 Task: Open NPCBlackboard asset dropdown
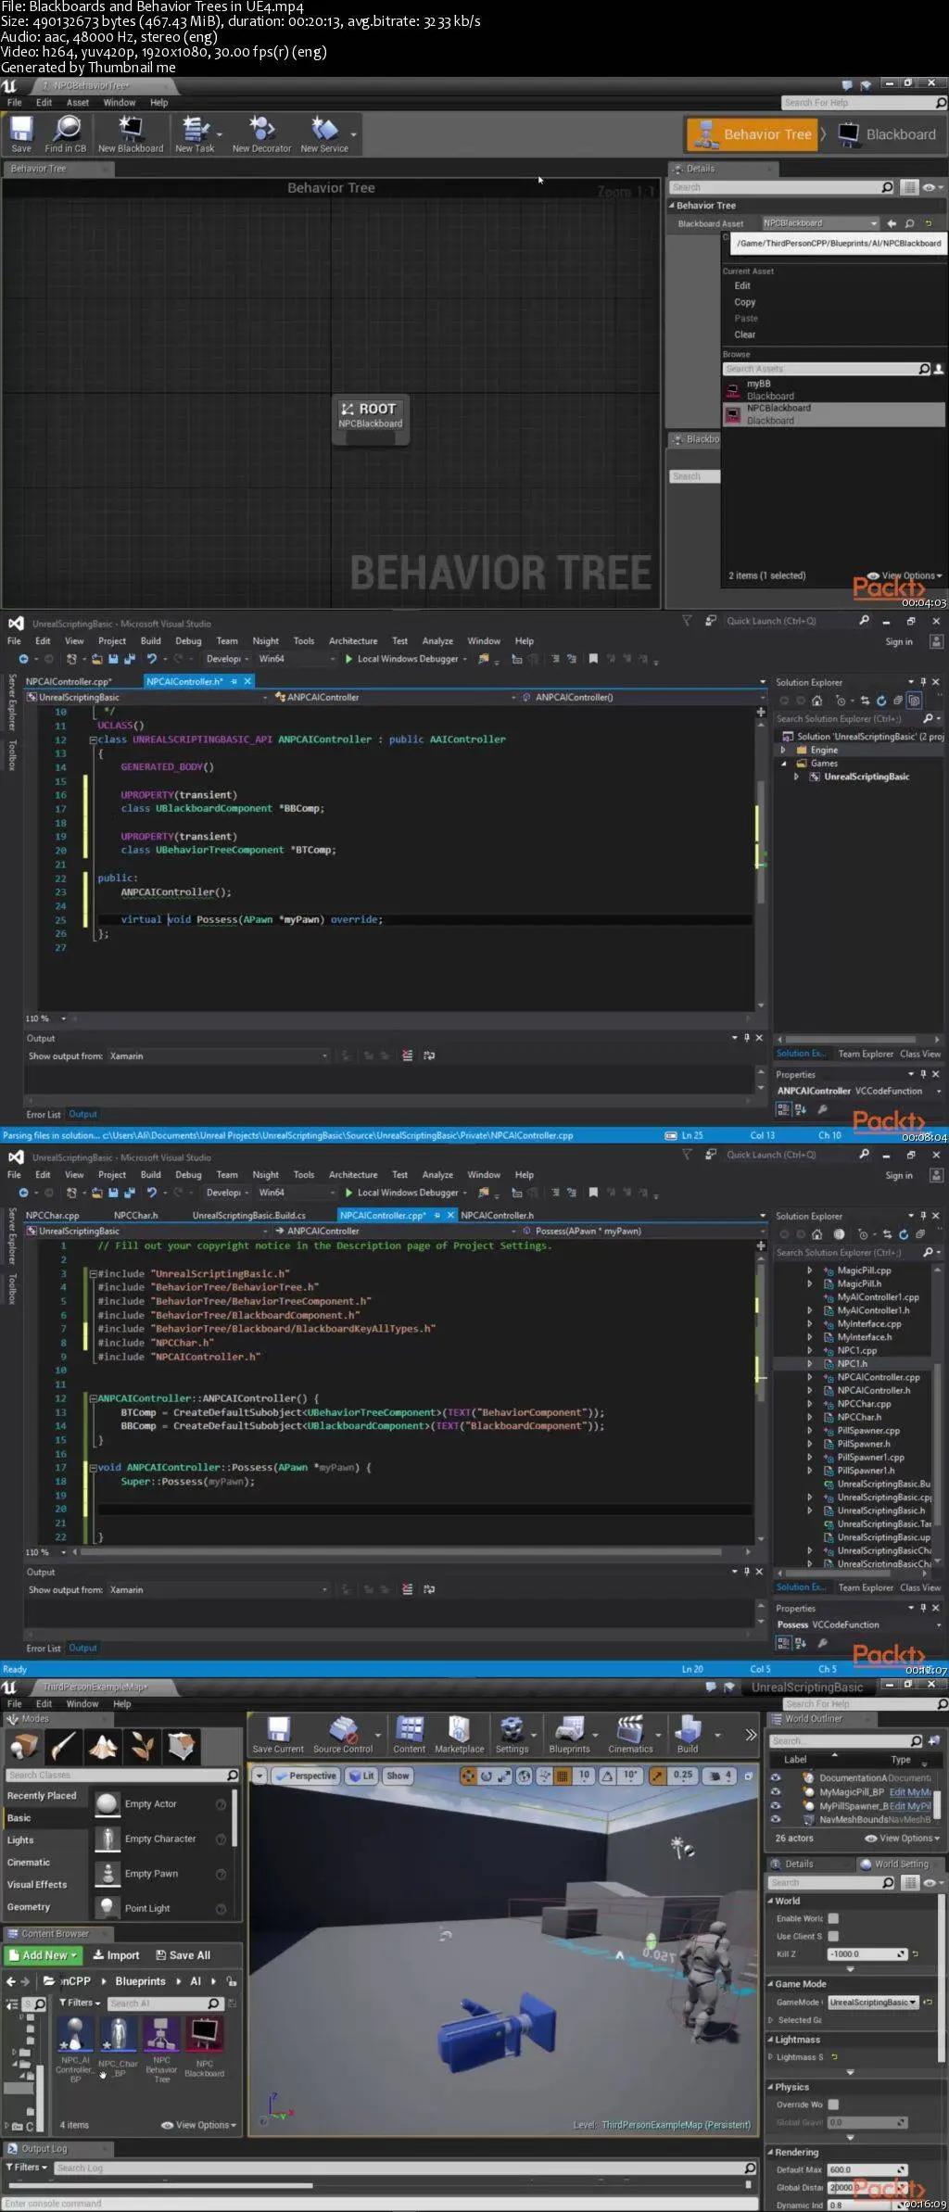coord(819,223)
